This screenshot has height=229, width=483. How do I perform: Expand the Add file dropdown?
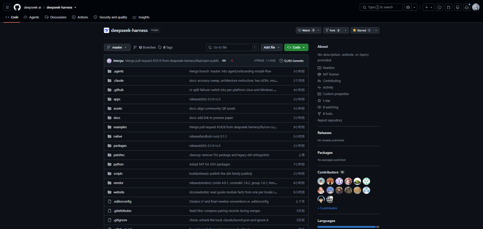272,48
